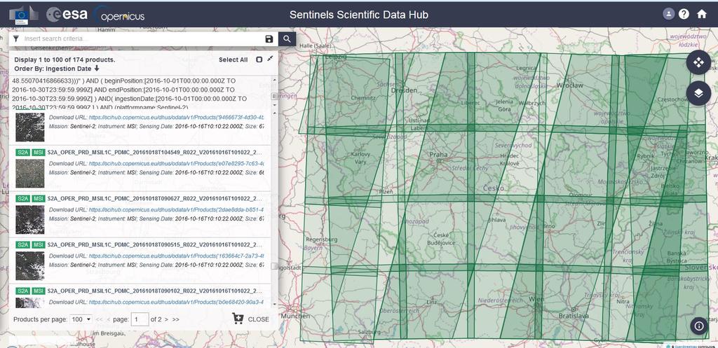Open download URL containing e07e8295
Viewport: 718px width, 348px height.
coord(176,163)
